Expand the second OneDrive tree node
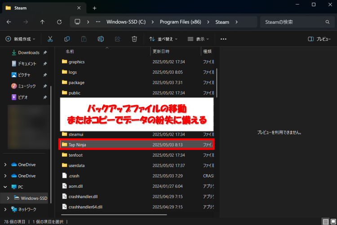This screenshot has height=225, width=337. click(5, 176)
